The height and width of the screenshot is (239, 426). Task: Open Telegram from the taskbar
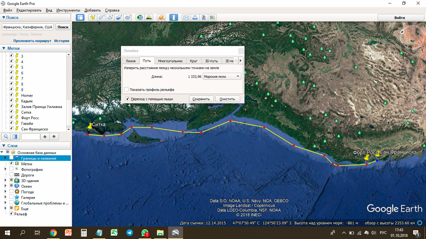click(130, 232)
